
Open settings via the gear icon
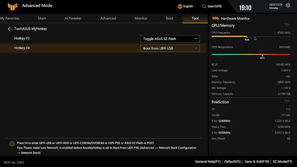(x=288, y=5)
